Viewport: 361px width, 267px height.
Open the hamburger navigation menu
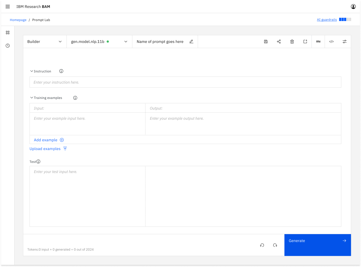click(8, 7)
